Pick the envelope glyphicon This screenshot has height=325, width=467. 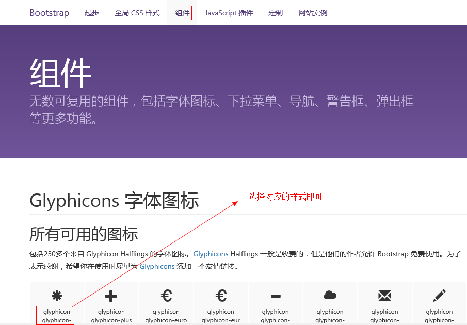pyautogui.click(x=385, y=296)
